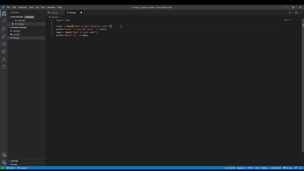Select main.py under Open Editors

tap(27, 20)
